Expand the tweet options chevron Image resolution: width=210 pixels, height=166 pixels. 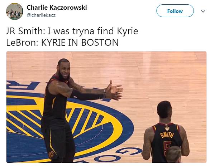pyautogui.click(x=203, y=11)
